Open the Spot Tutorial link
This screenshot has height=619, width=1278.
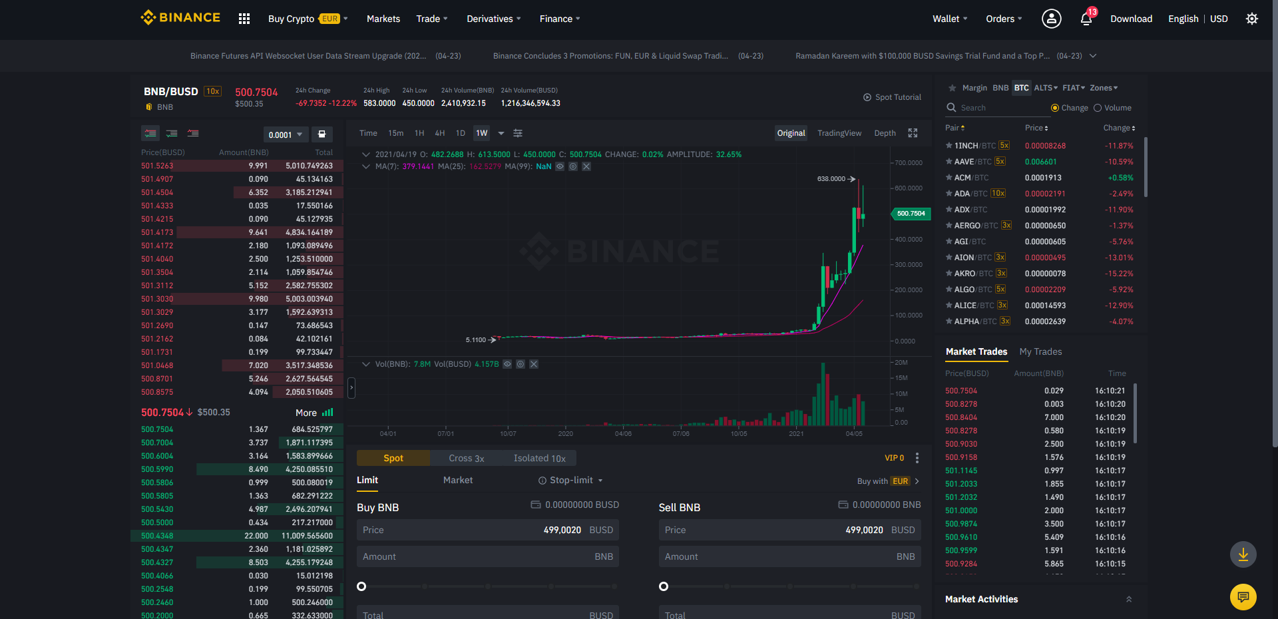click(x=892, y=97)
